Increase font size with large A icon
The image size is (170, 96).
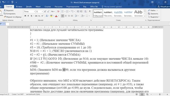click(45, 11)
